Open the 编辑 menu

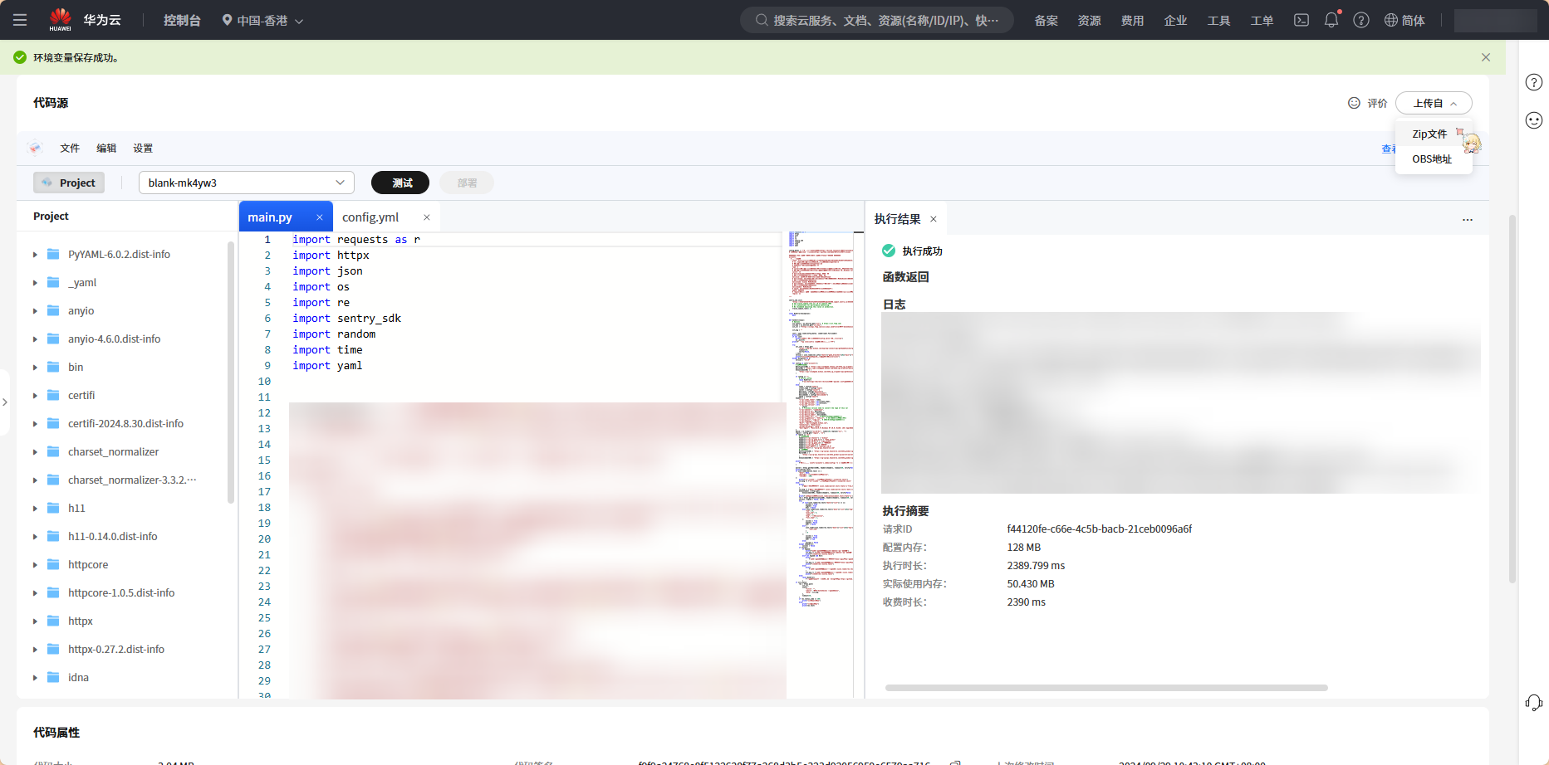click(x=106, y=149)
